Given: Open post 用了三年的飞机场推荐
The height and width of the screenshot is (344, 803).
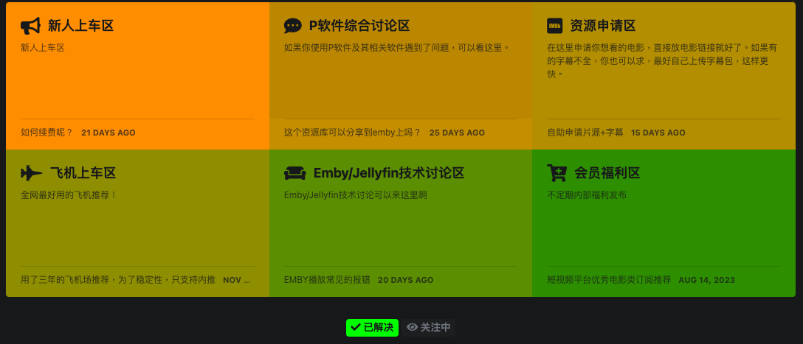Looking at the screenshot, I should [118, 280].
